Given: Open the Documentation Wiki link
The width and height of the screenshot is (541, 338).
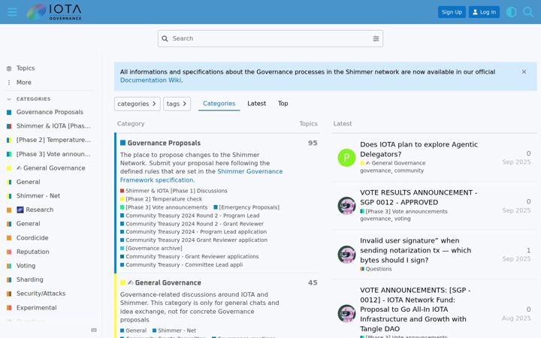Looking at the screenshot, I should pos(150,80).
